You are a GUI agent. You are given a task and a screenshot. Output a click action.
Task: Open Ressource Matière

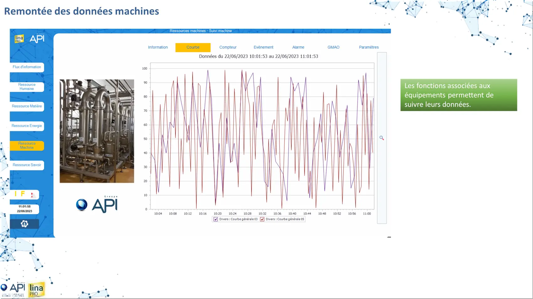point(27,106)
